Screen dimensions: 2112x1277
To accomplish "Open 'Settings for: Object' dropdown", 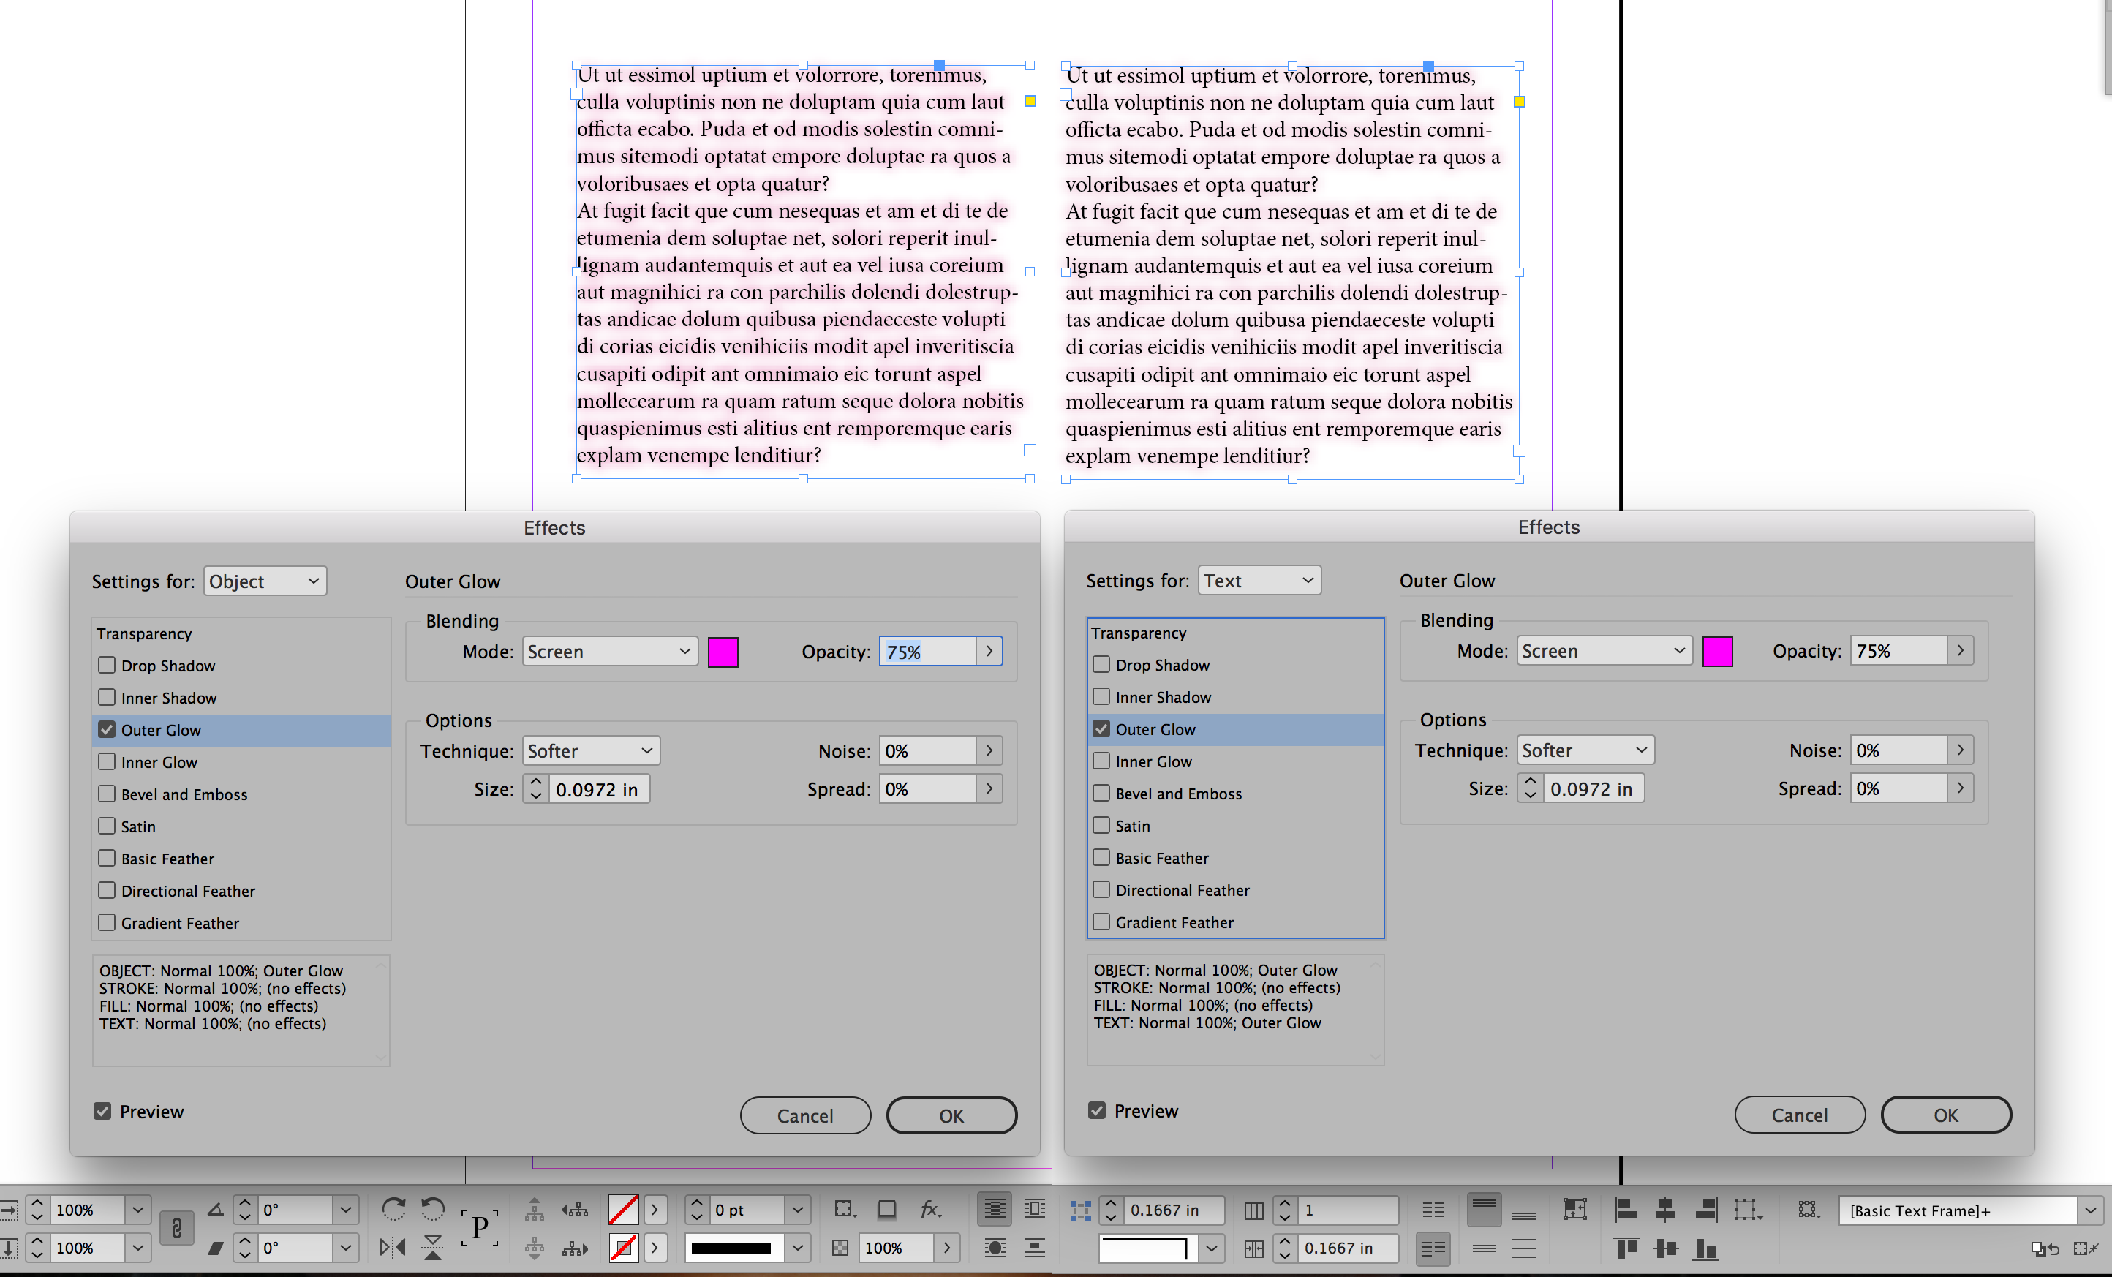I will click(x=265, y=581).
